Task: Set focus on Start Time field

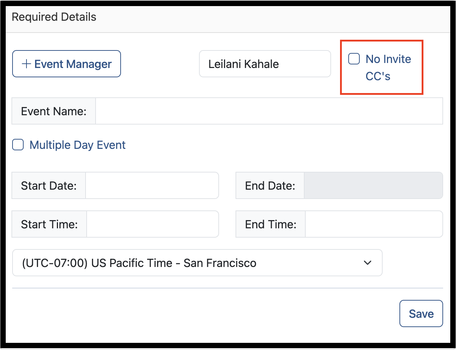Action: [x=152, y=224]
